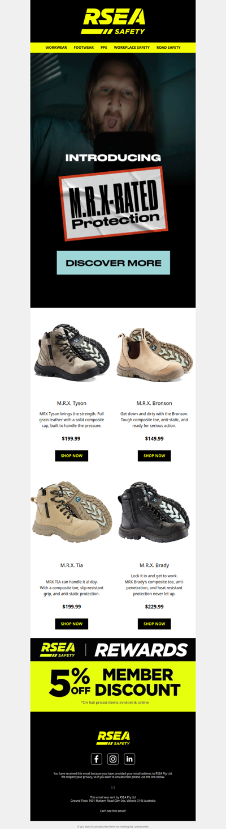The width and height of the screenshot is (226, 829).
Task: Click the Discover More button
Action: [x=113, y=263]
